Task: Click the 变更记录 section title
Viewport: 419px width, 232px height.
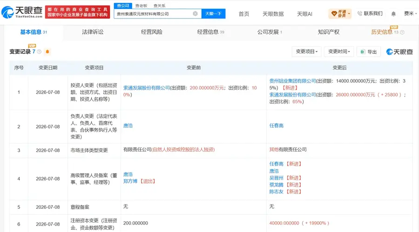Action: [x=20, y=52]
